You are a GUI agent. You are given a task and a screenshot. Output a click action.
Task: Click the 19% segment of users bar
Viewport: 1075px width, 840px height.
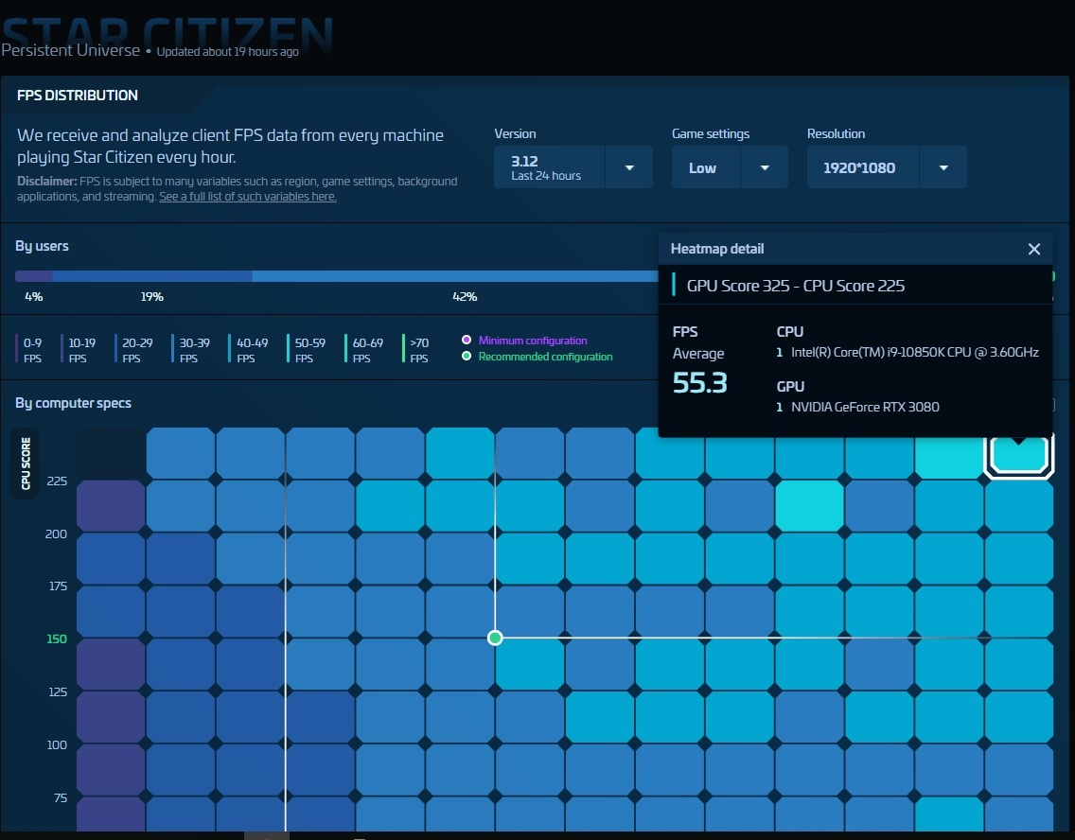point(151,276)
